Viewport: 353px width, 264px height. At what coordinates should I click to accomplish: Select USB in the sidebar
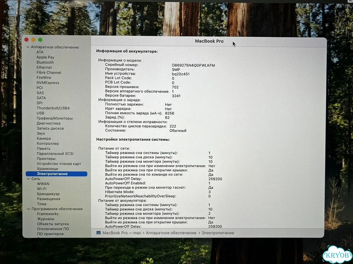[x=41, y=113]
